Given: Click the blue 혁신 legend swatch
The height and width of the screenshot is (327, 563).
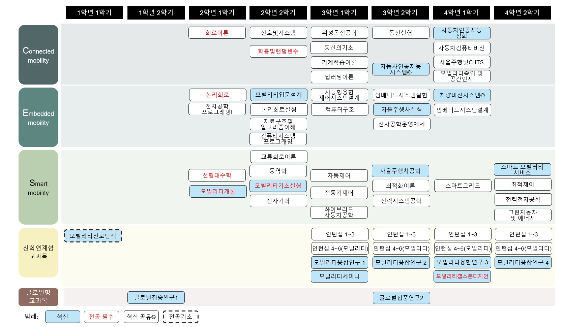Looking at the screenshot, I should (63, 317).
